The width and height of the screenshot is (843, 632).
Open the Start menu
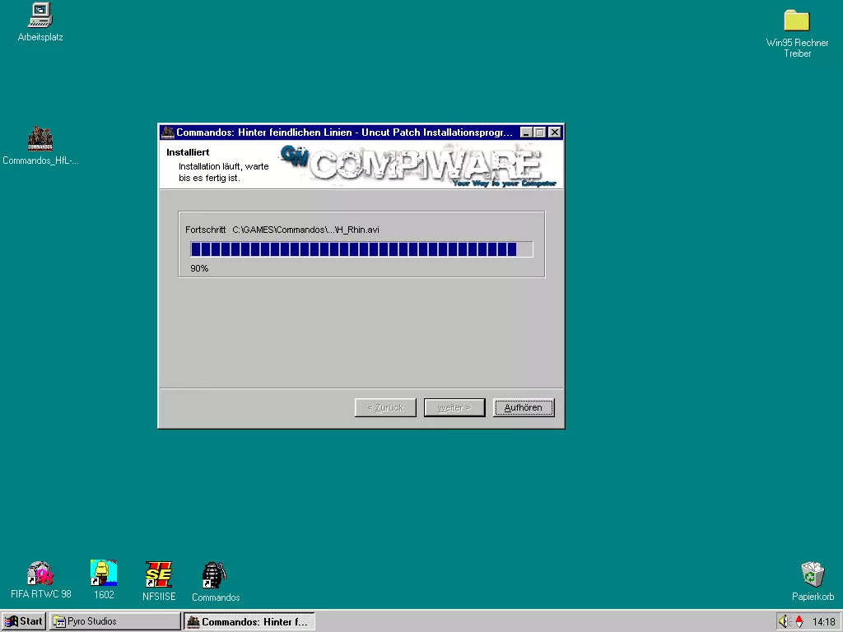(x=24, y=621)
